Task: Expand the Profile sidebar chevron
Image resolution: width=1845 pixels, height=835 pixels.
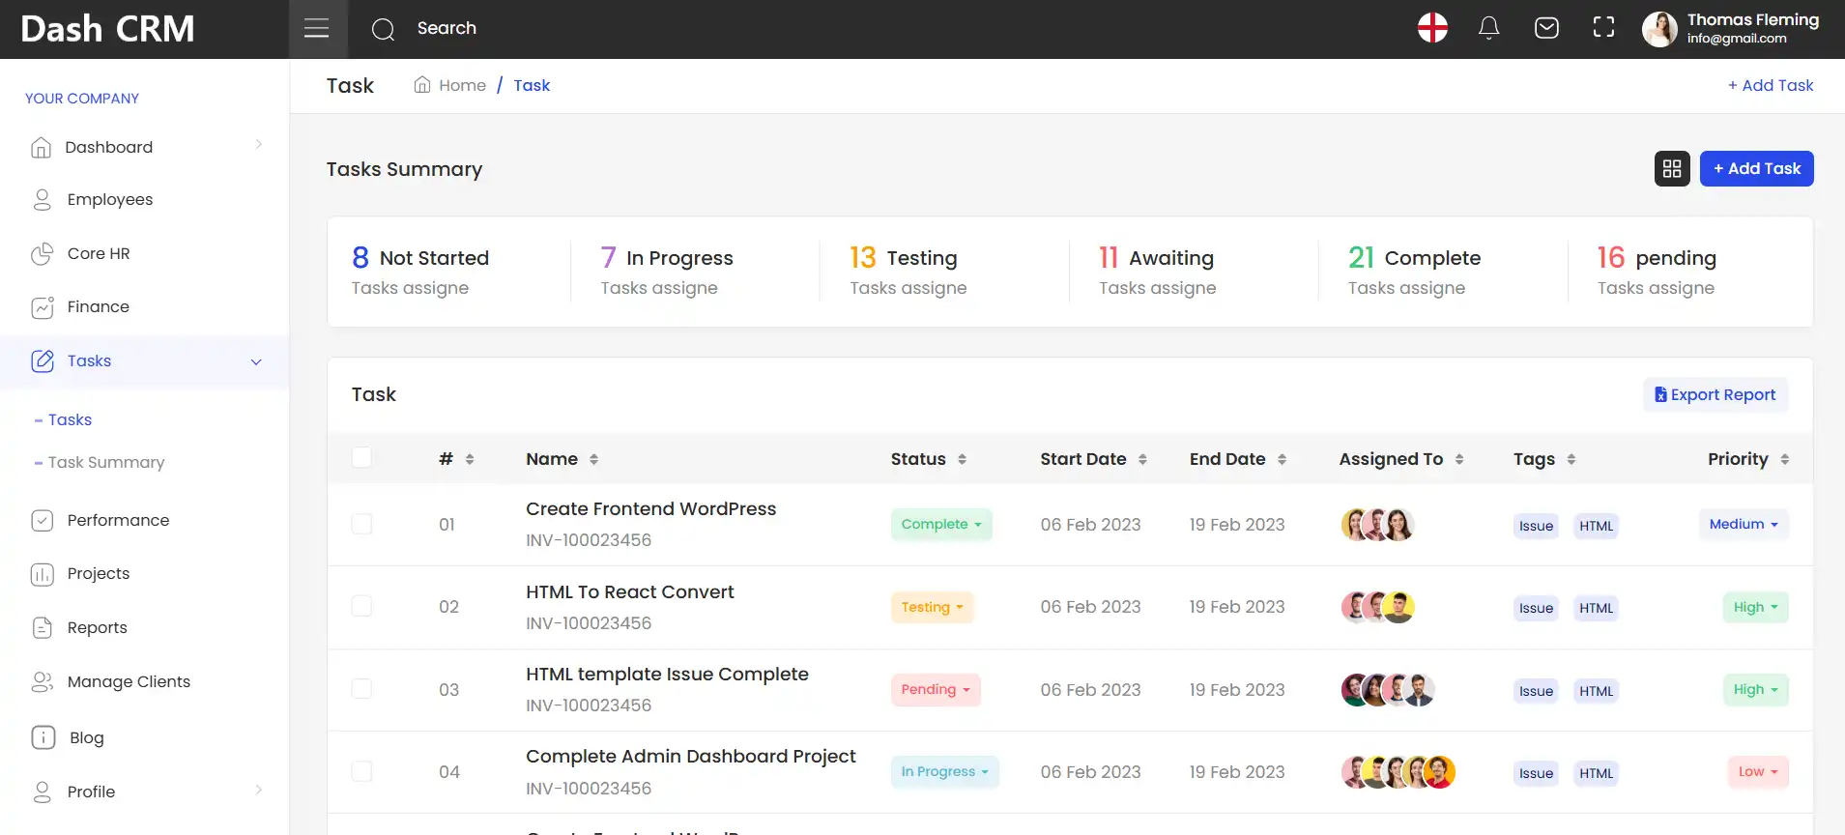Action: [258, 790]
